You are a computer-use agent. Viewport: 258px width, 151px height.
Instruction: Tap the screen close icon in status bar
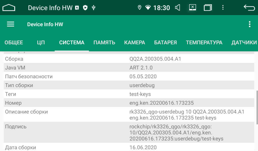[192, 7]
